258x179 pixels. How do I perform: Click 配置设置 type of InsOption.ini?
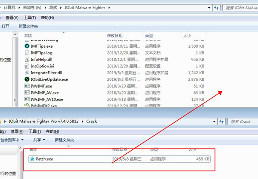tap(153, 66)
